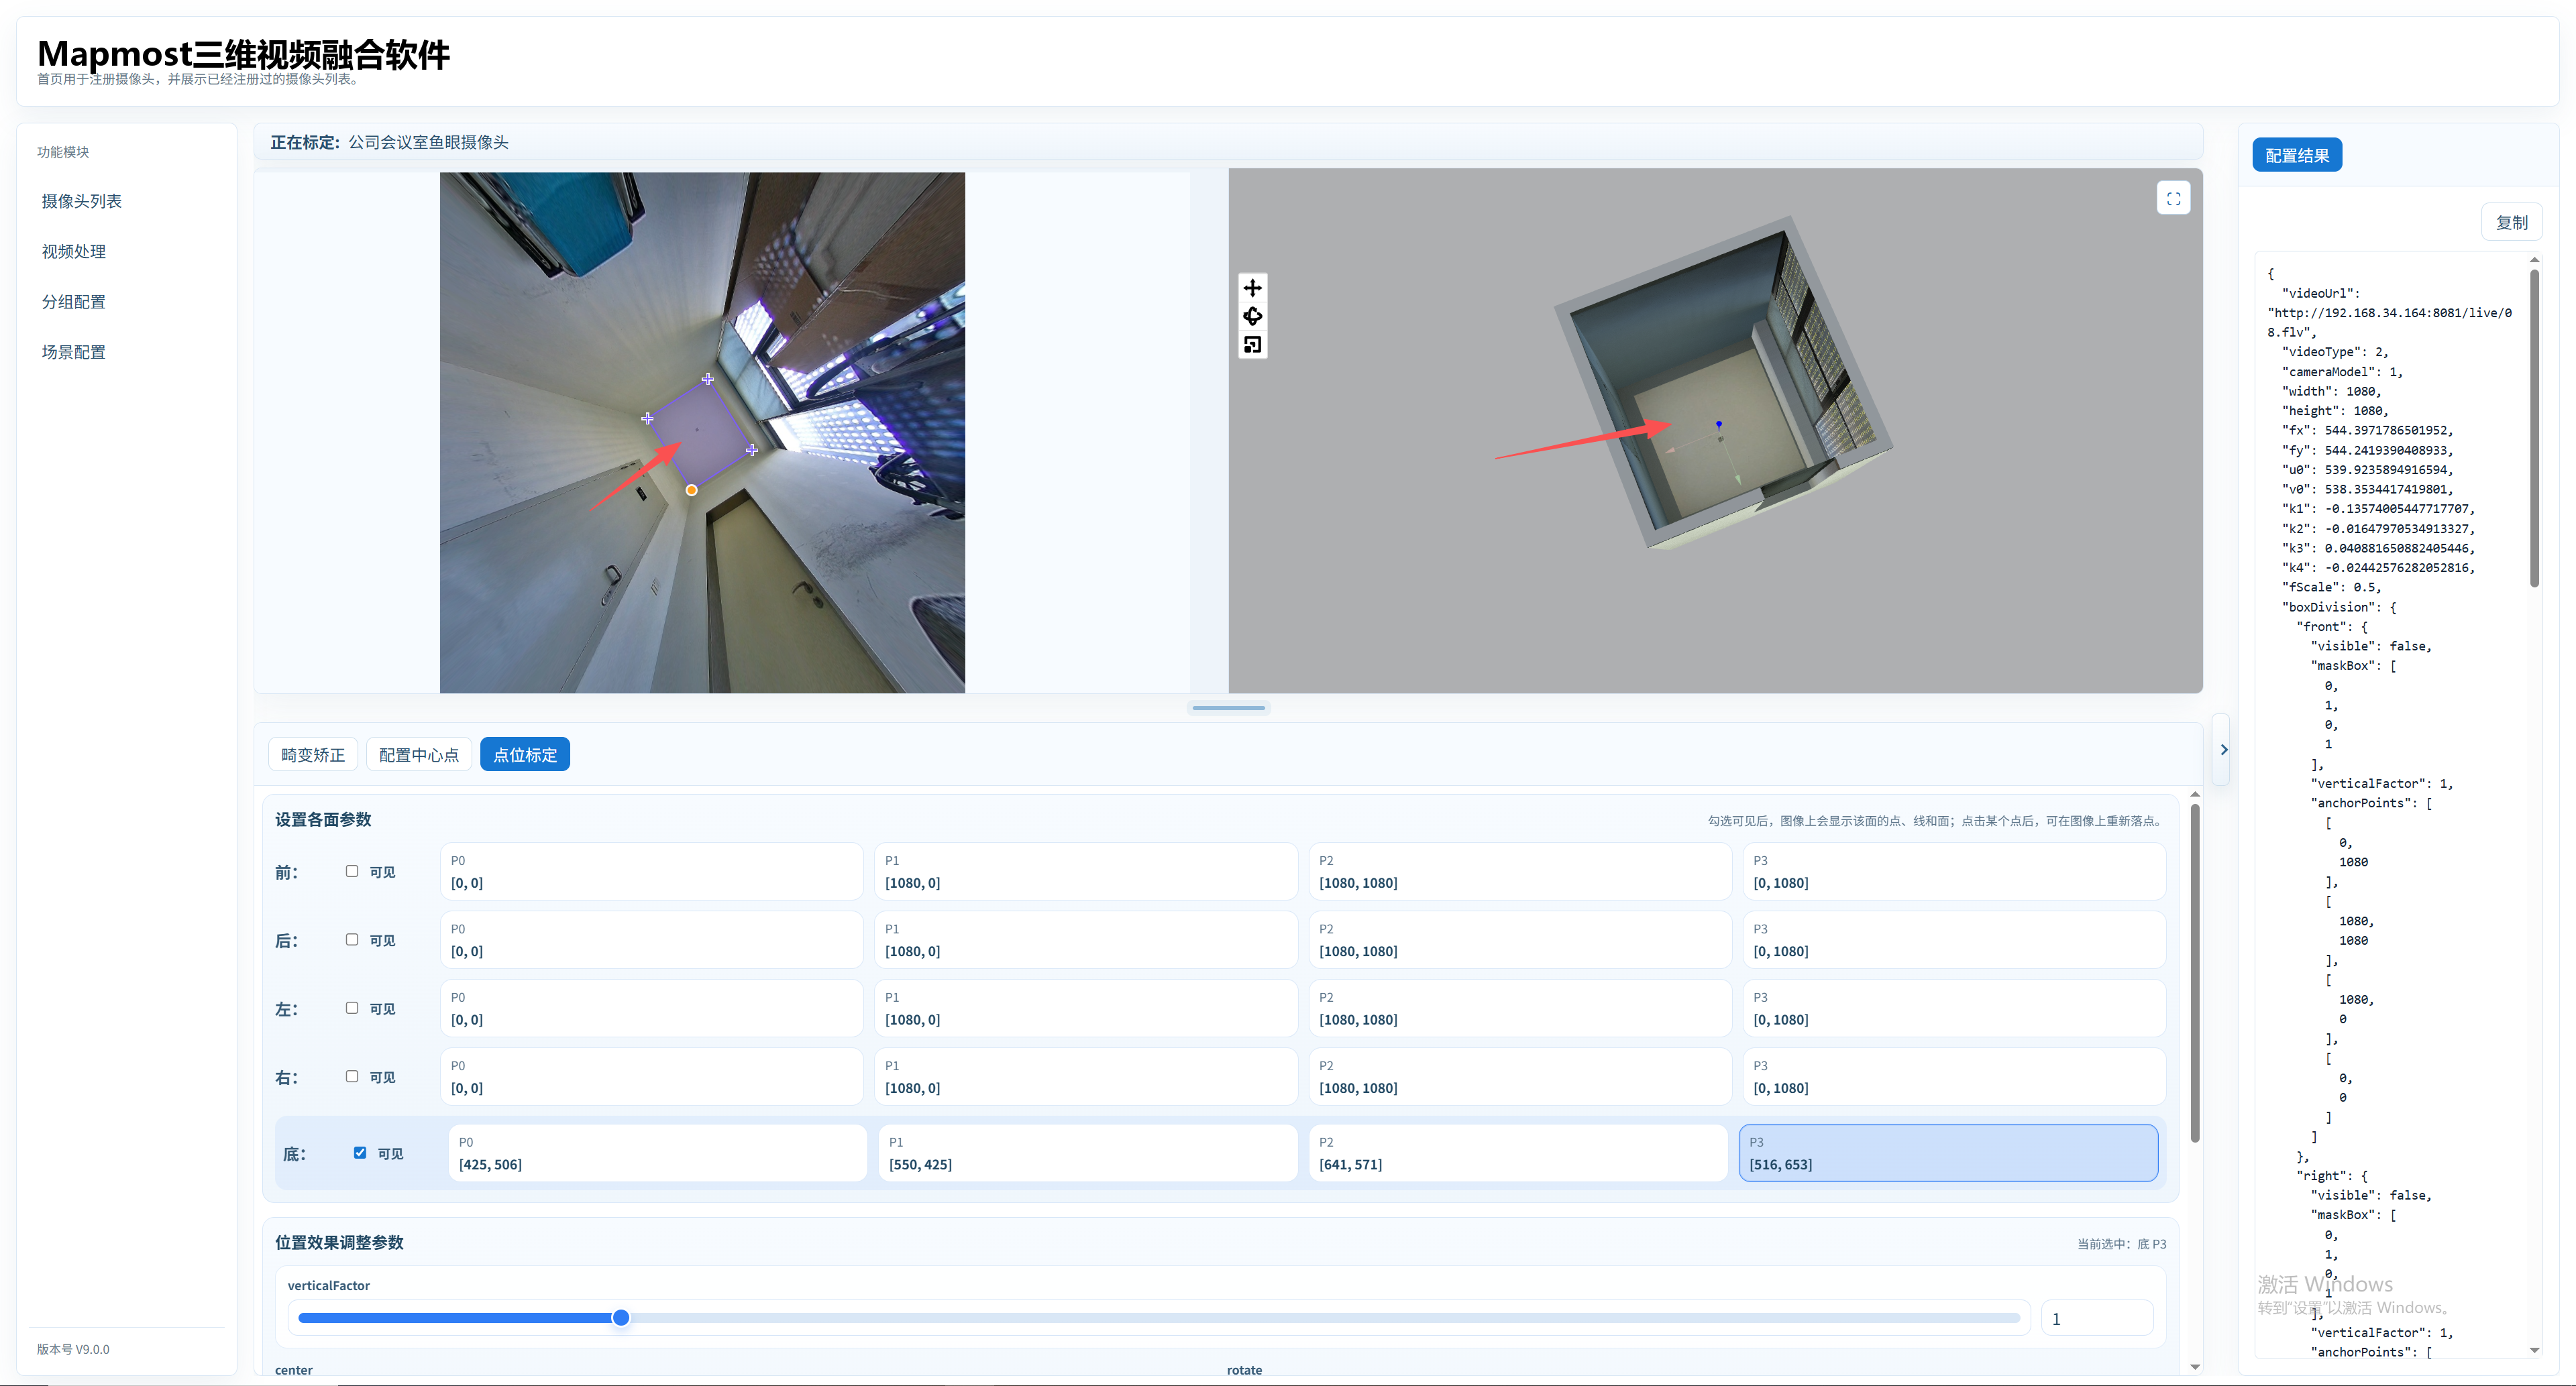Select the 点位标定 tab
This screenshot has width=2576, height=1386.
(x=525, y=754)
